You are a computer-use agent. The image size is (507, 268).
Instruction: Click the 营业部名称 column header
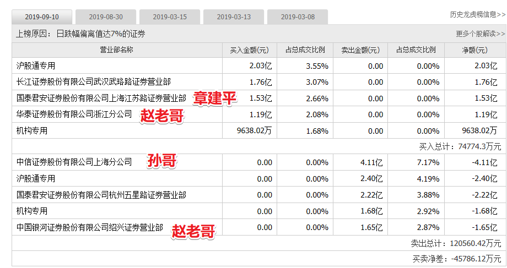pos(116,50)
